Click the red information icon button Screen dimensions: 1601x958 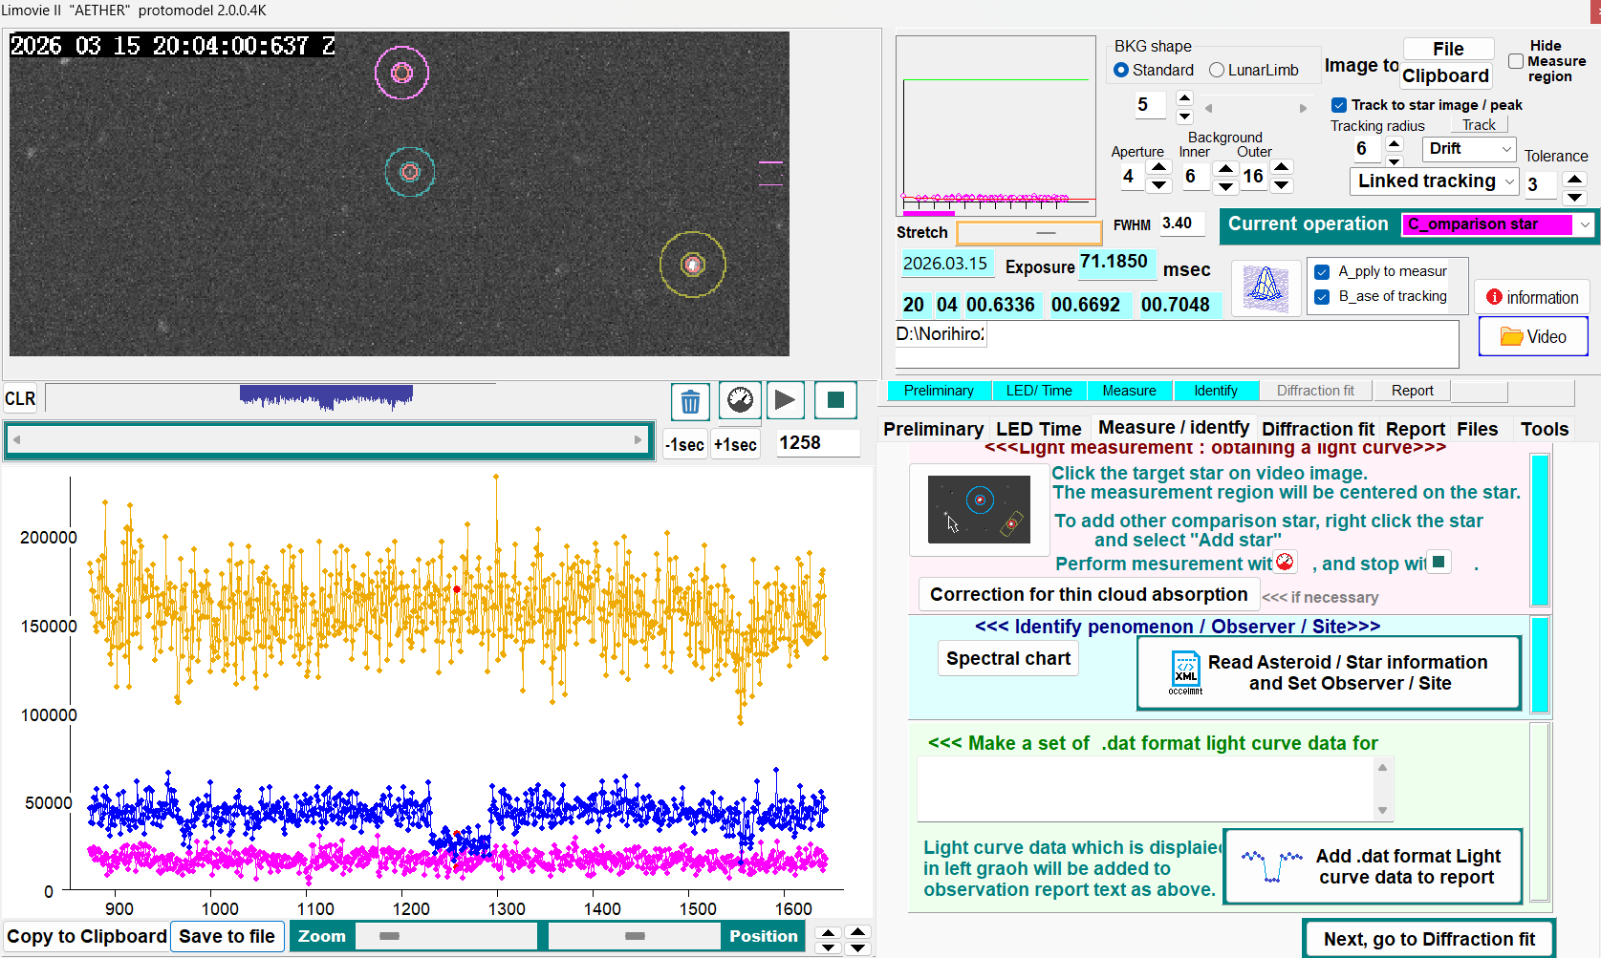click(x=1531, y=297)
